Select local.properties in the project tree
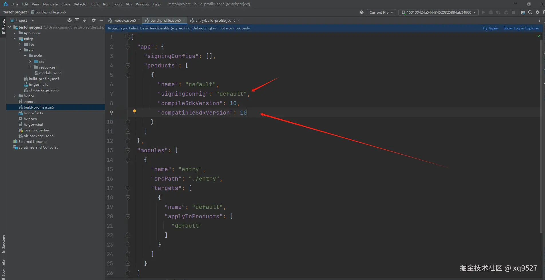Image resolution: width=545 pixels, height=280 pixels. tap(34, 130)
